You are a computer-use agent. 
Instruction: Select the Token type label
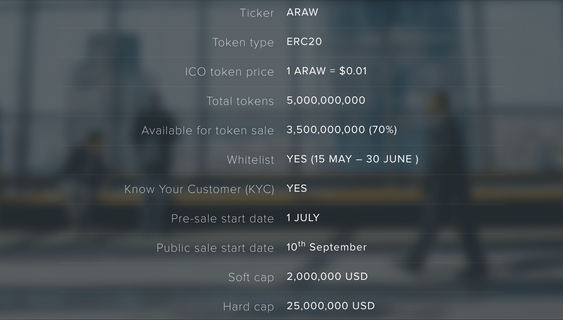[x=243, y=43]
